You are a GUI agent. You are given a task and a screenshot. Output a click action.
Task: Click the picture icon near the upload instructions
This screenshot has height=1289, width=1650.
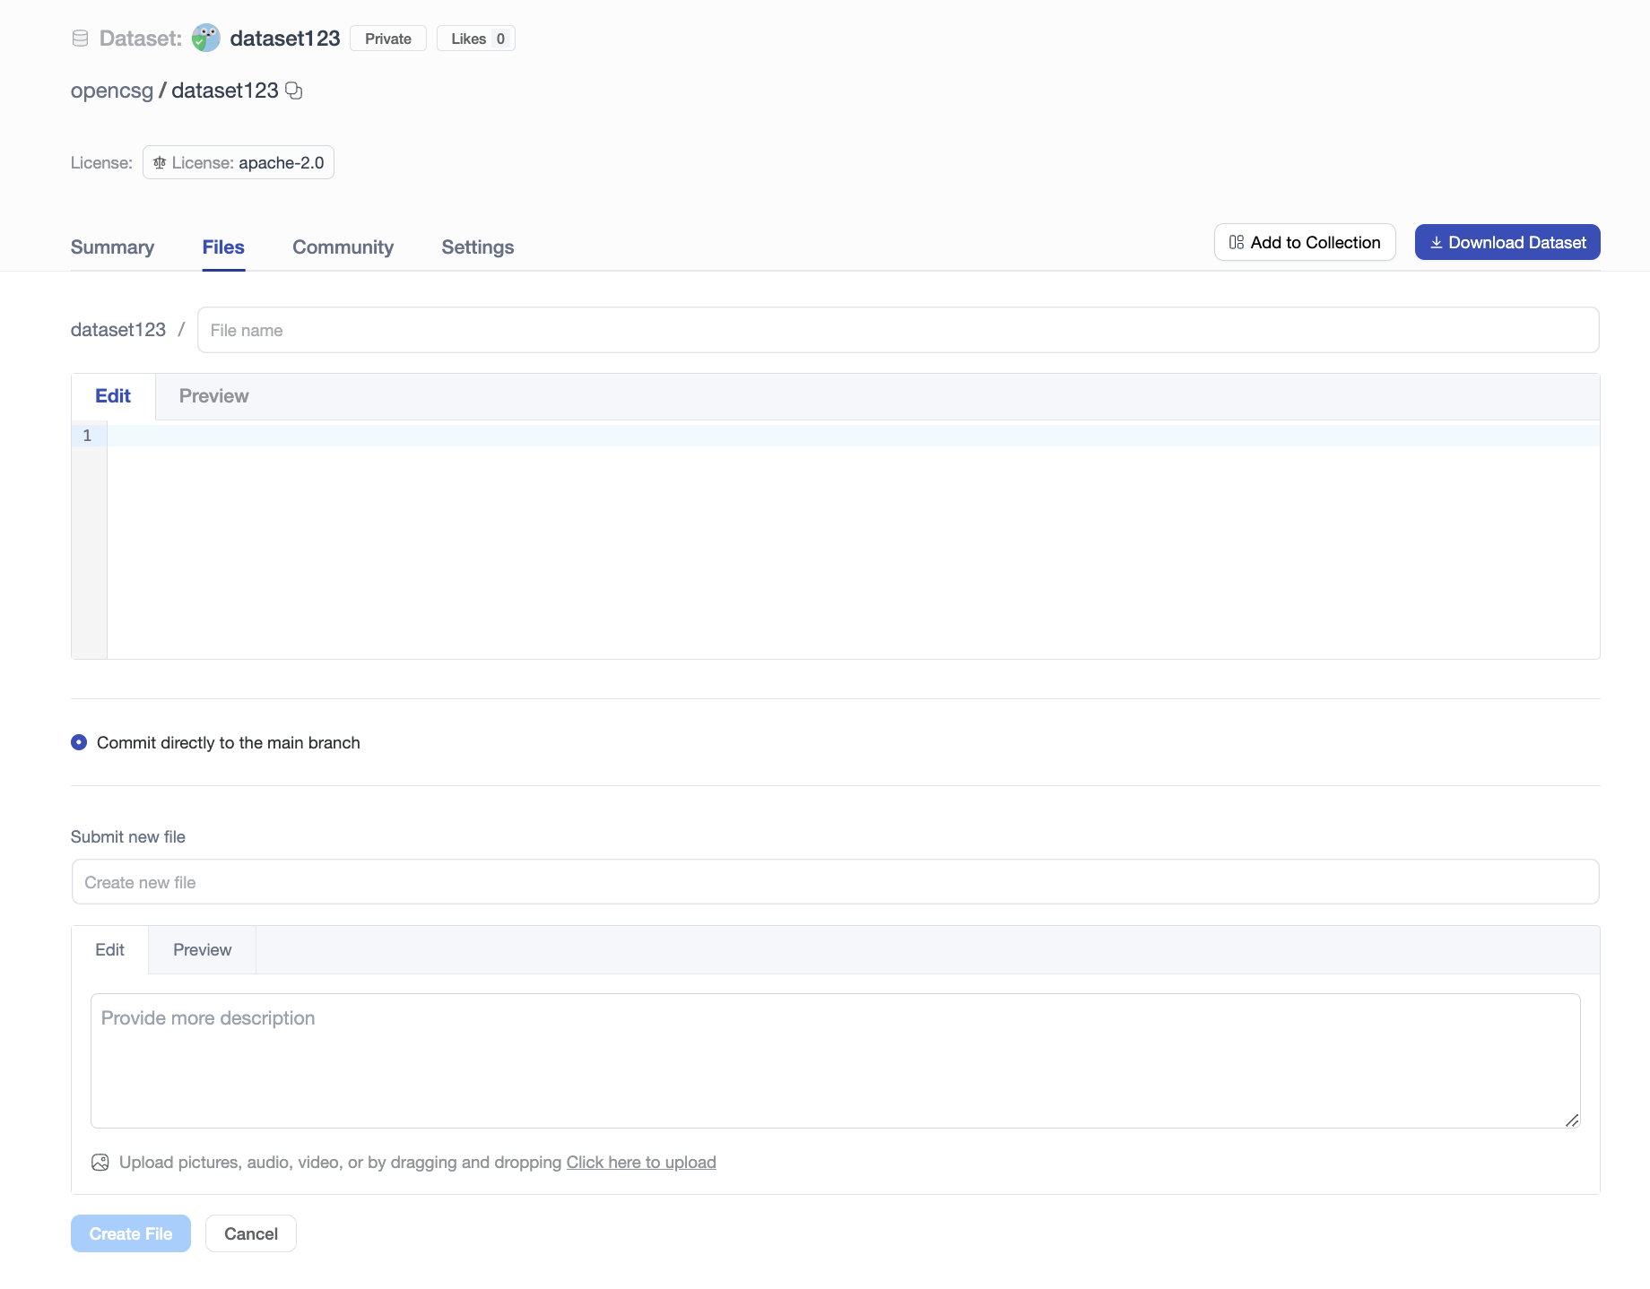pyautogui.click(x=100, y=1162)
